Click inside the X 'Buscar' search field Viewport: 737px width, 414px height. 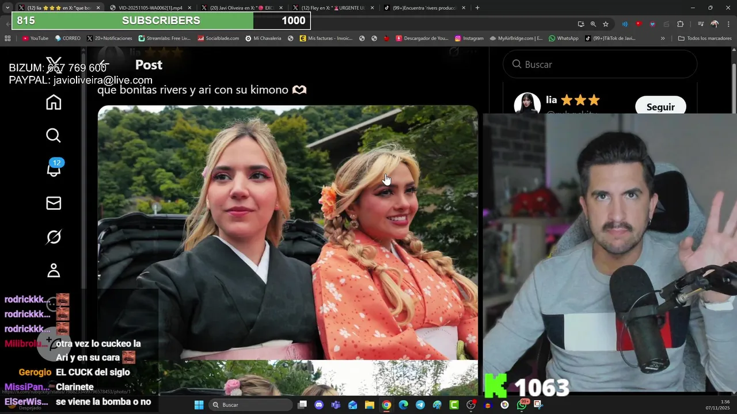(x=600, y=64)
